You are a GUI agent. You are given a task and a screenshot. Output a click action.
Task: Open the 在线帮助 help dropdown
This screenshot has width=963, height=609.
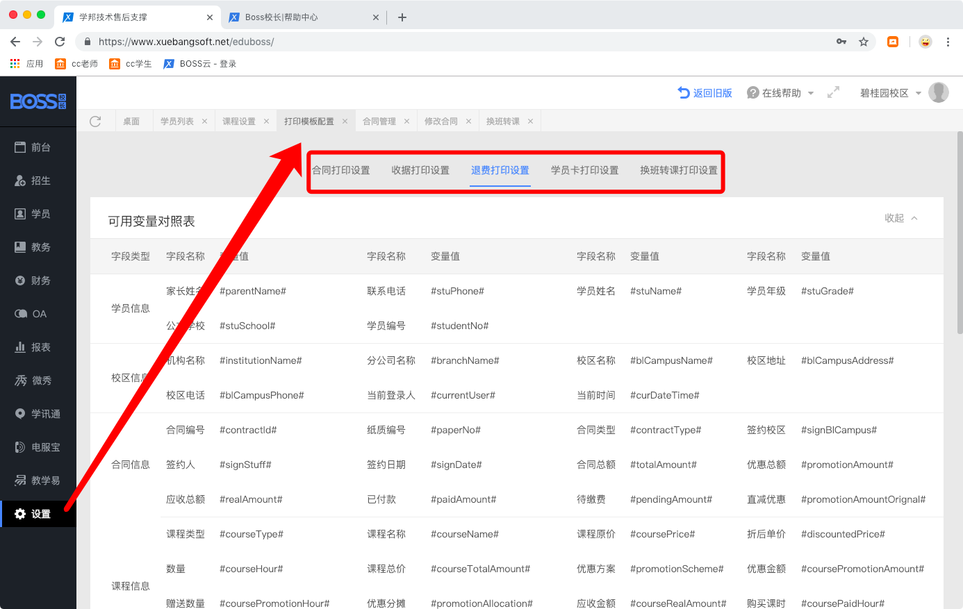pyautogui.click(x=780, y=93)
